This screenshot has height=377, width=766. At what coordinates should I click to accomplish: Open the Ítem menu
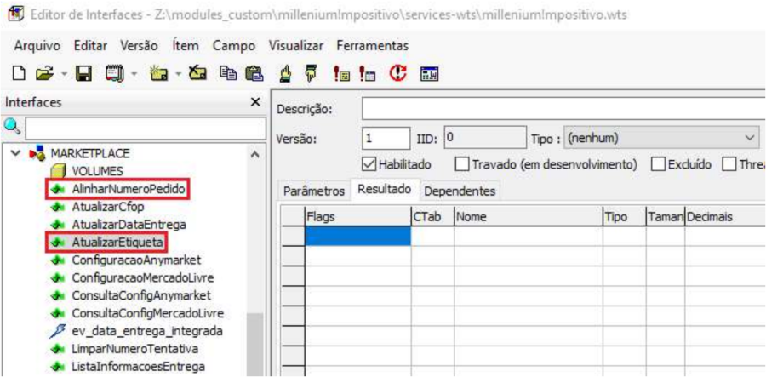[x=186, y=46]
